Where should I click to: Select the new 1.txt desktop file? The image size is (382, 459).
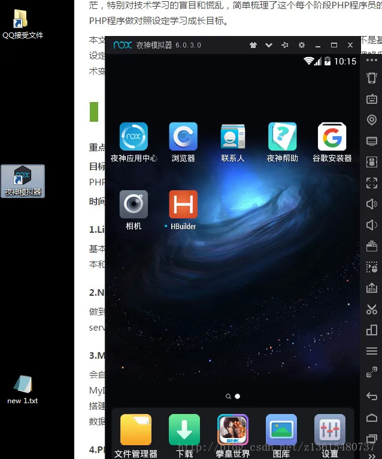point(23,389)
